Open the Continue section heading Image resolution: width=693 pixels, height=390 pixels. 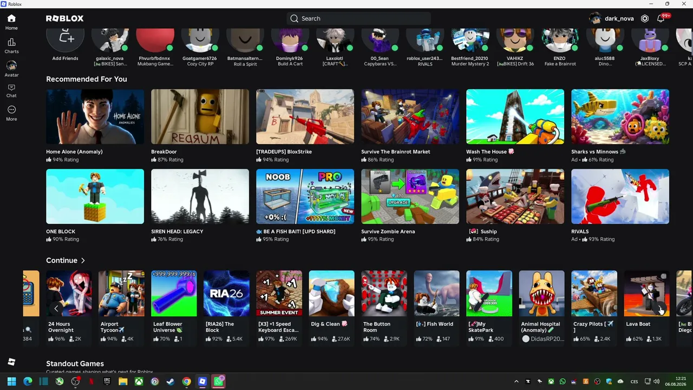tap(62, 261)
